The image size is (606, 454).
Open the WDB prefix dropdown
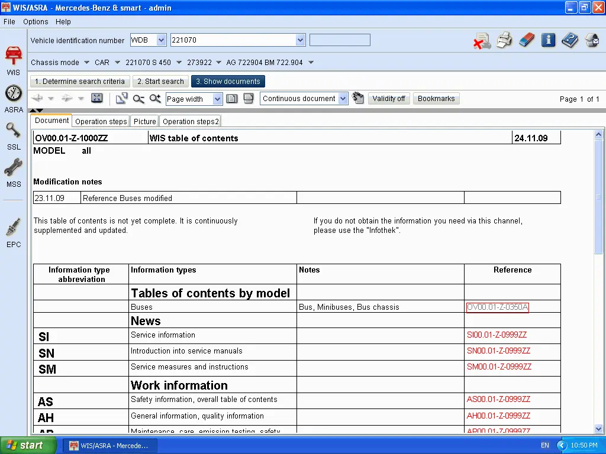point(161,40)
